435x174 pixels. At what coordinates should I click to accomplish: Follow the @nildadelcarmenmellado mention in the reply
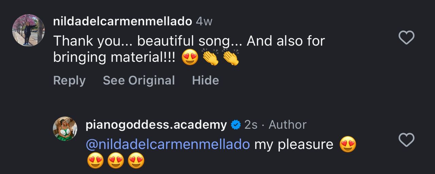tap(168, 145)
